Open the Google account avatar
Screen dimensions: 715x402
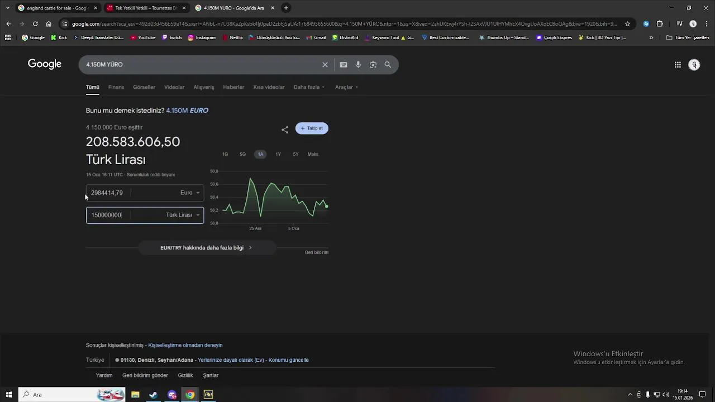point(694,65)
